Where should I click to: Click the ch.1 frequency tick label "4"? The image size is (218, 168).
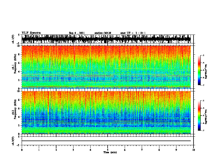[x=19, y=72]
